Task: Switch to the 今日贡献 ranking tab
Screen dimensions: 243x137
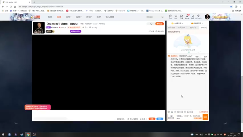Action: [172, 27]
